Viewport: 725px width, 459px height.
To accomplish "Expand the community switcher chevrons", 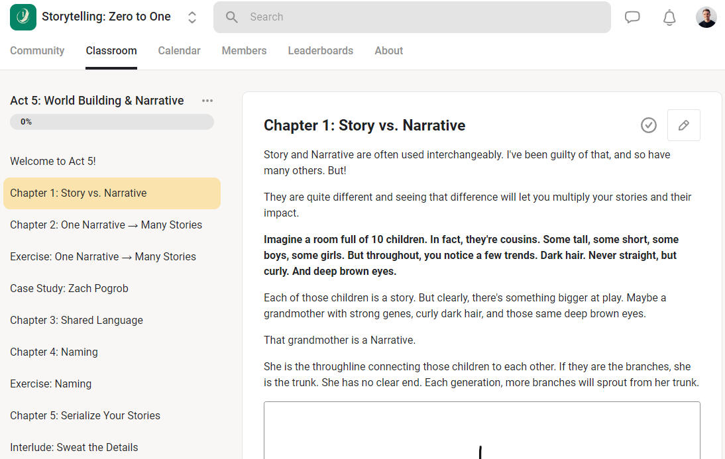I will [192, 17].
